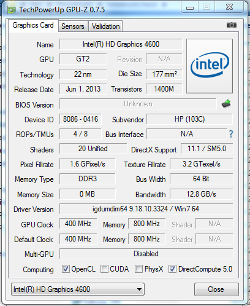
Task: Click the Intel vendor logo
Action: (210, 66)
